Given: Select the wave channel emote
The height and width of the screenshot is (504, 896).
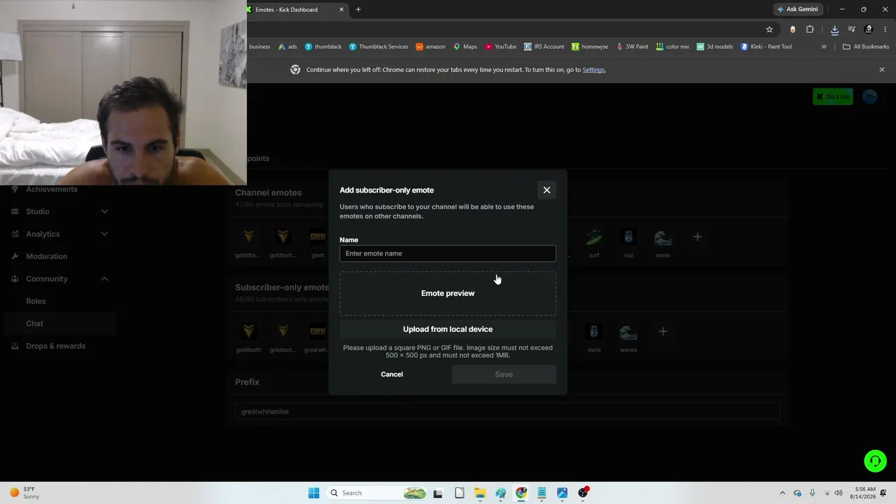Looking at the screenshot, I should tap(663, 242).
